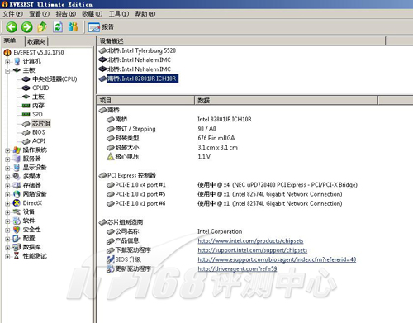
Task: Expand the 设备 tree node
Action: pyautogui.click(x=7, y=212)
